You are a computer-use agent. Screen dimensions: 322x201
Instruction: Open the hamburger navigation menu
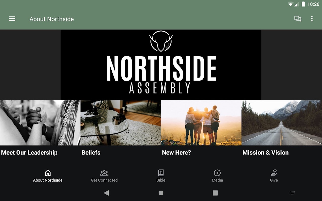tap(12, 19)
